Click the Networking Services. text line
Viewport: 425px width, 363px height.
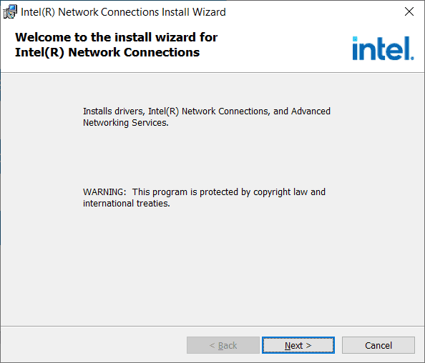tap(126, 123)
